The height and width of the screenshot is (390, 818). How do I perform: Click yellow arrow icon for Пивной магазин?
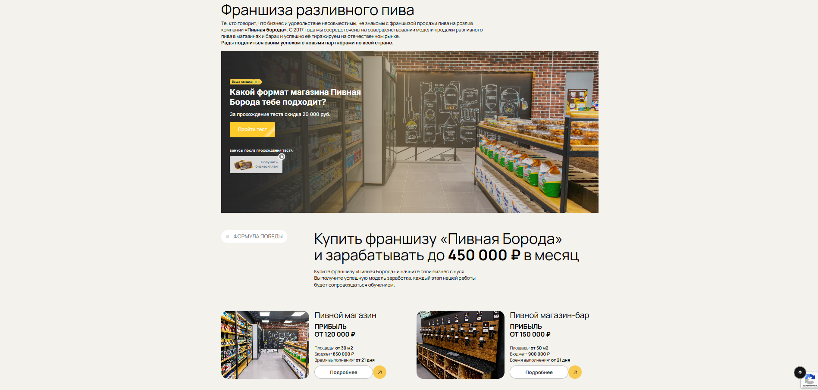coord(379,372)
